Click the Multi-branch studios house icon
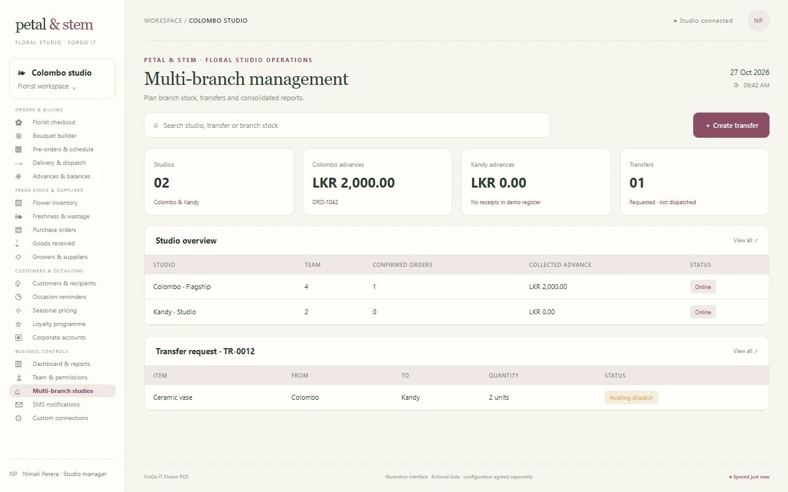788x492 pixels. [18, 391]
